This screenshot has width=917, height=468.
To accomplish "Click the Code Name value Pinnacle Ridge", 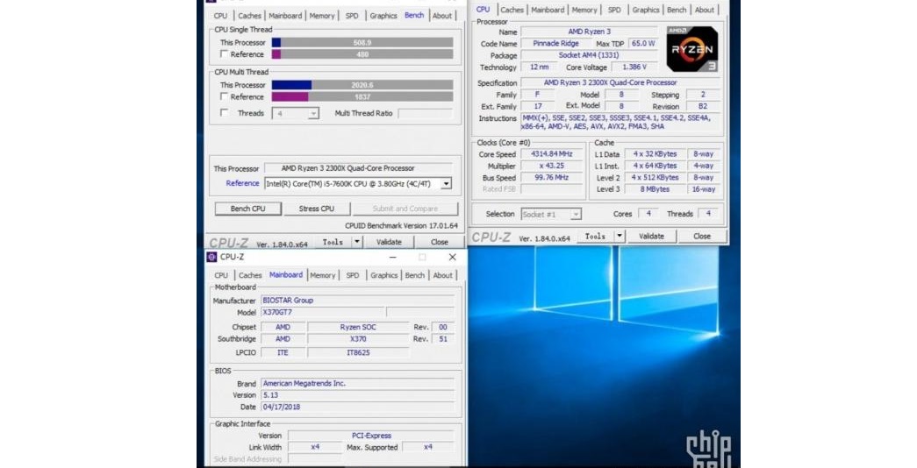I will click(555, 43).
